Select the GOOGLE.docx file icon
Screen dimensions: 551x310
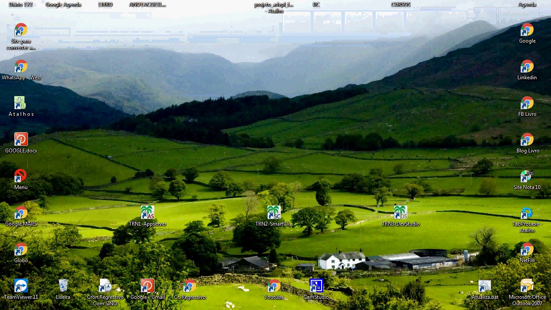(21, 140)
